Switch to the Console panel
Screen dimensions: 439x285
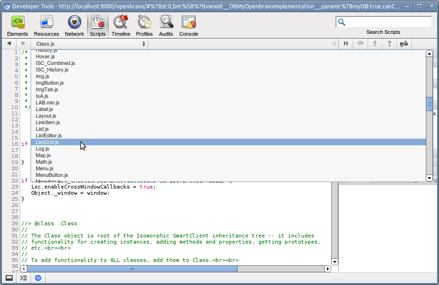[188, 25]
